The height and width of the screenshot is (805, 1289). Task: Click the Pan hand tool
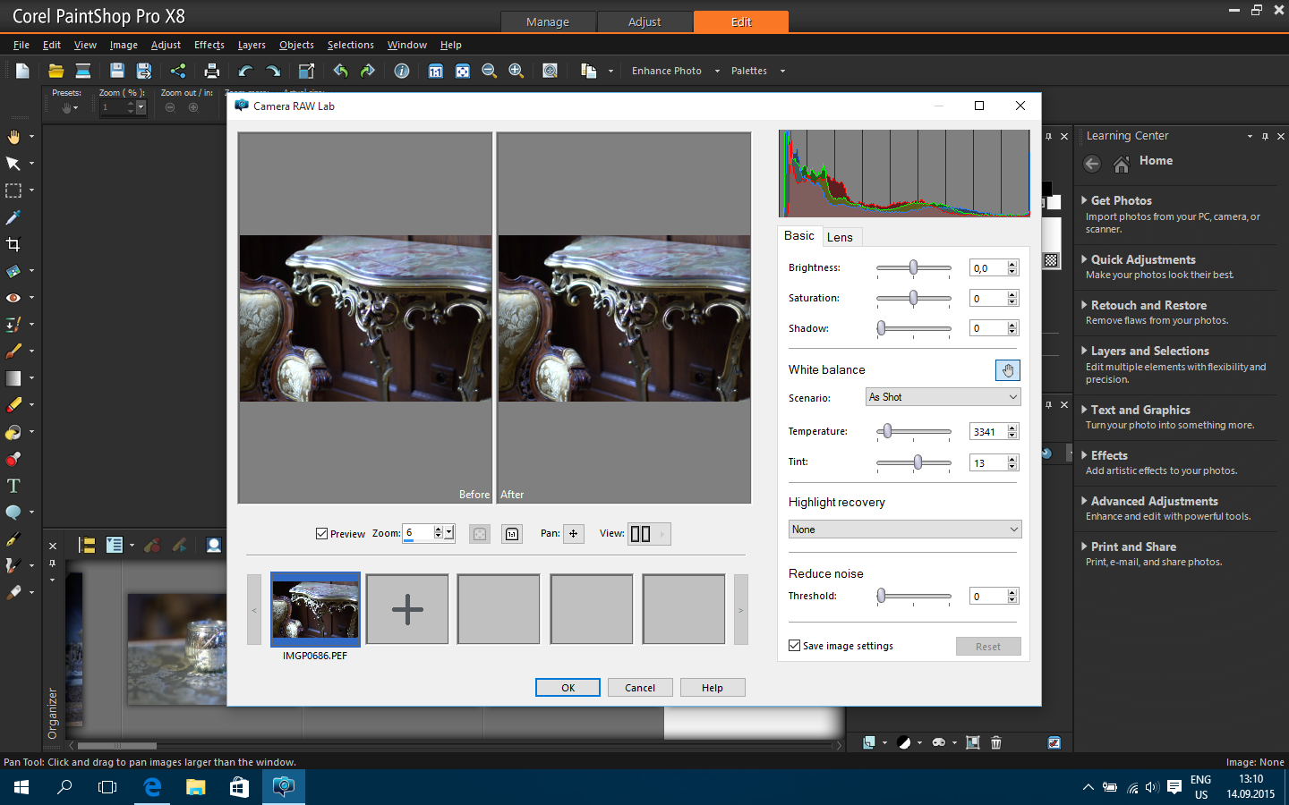click(x=13, y=137)
